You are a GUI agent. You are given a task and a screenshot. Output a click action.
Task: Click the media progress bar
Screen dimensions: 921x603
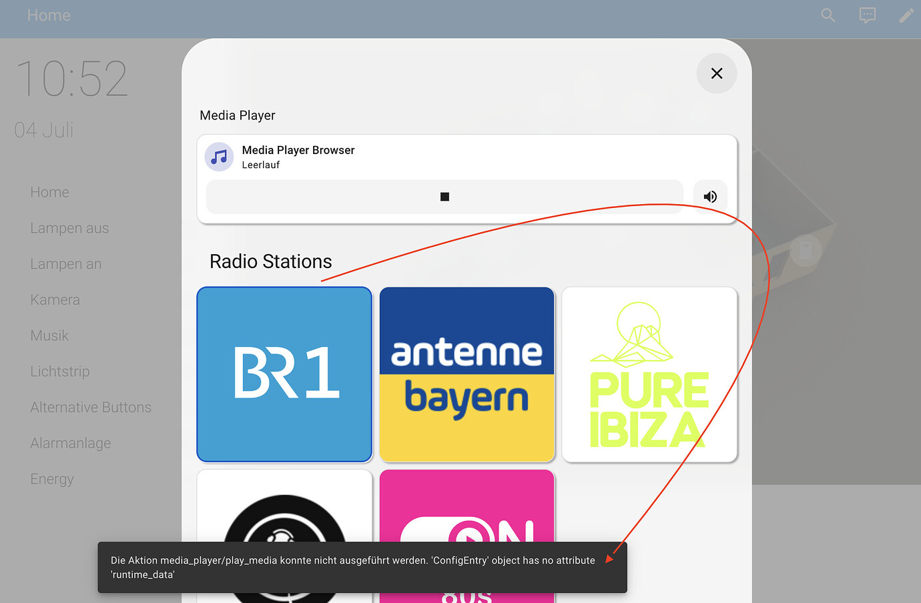tap(443, 196)
